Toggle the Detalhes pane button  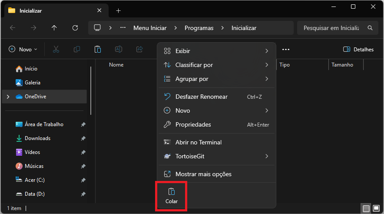coord(358,50)
